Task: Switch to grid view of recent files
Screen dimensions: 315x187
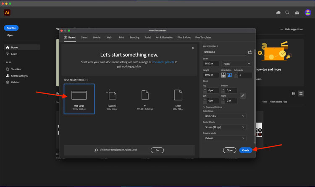Action: pyautogui.click(x=301, y=93)
